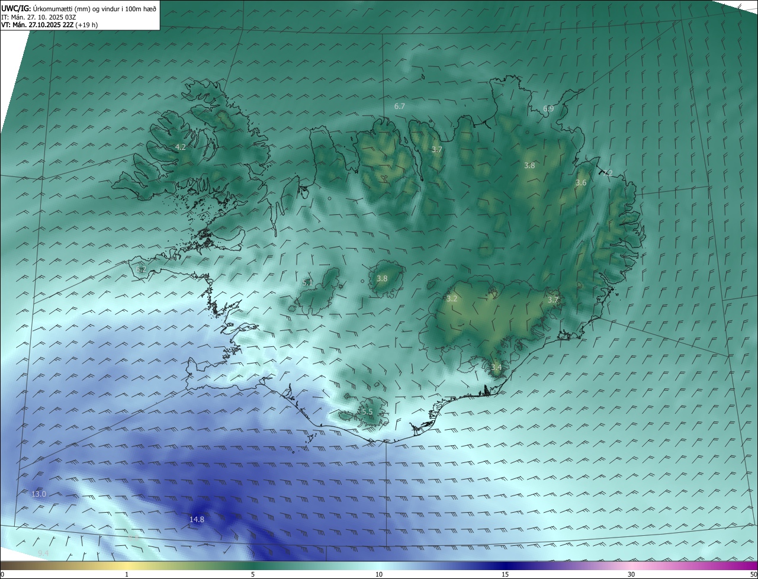Click the 4.2 label on the Westfjords
The image size is (758, 579).
[181, 147]
